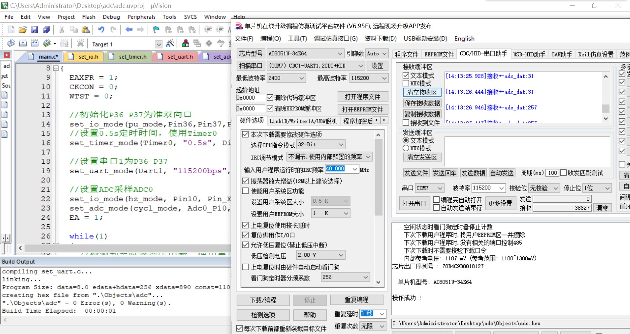Click the 发送数据 button
Screen dimensions: 630x334
pos(473,173)
